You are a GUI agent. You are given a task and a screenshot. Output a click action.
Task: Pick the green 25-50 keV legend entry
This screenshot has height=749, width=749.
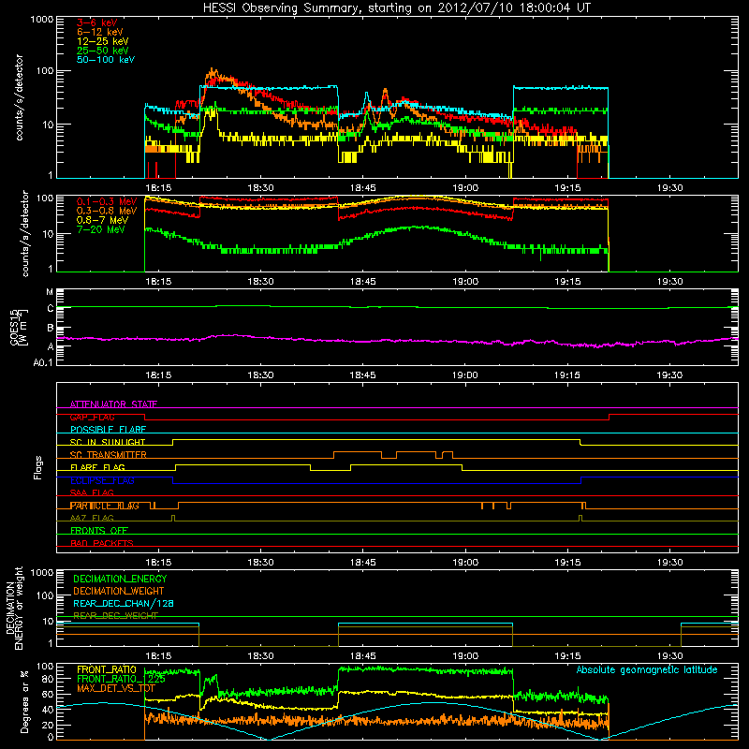coord(103,51)
